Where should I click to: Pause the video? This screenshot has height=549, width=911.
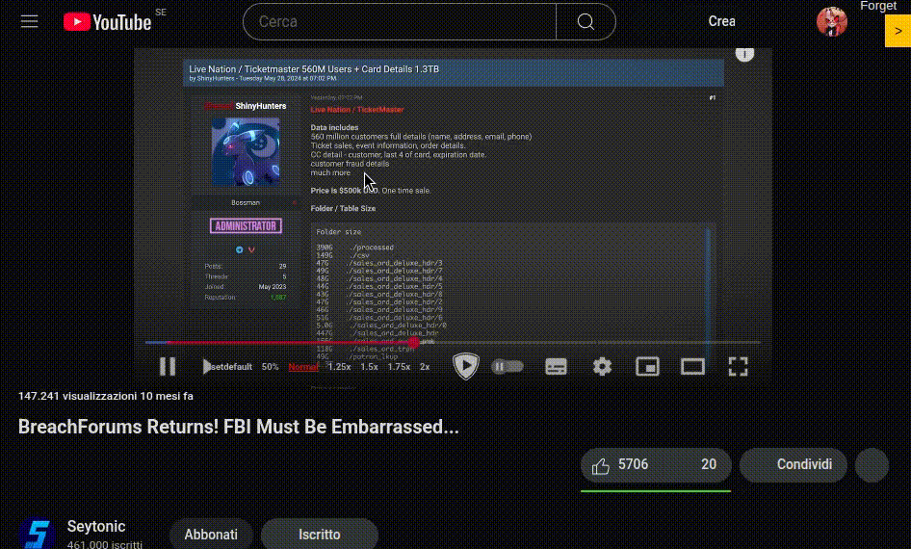coord(168,367)
